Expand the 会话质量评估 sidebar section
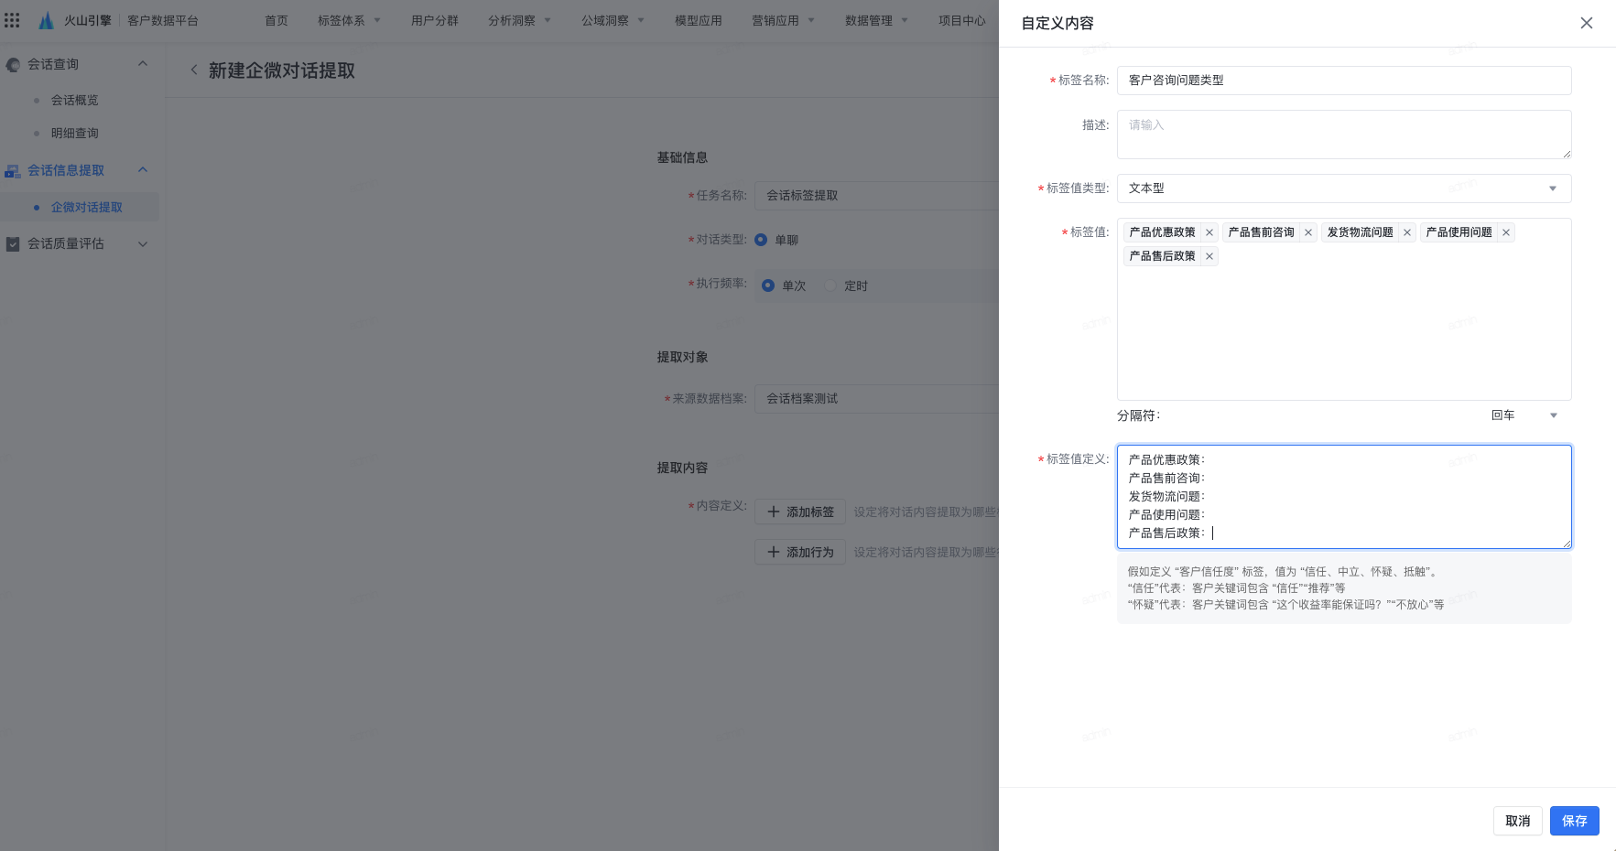 click(143, 244)
